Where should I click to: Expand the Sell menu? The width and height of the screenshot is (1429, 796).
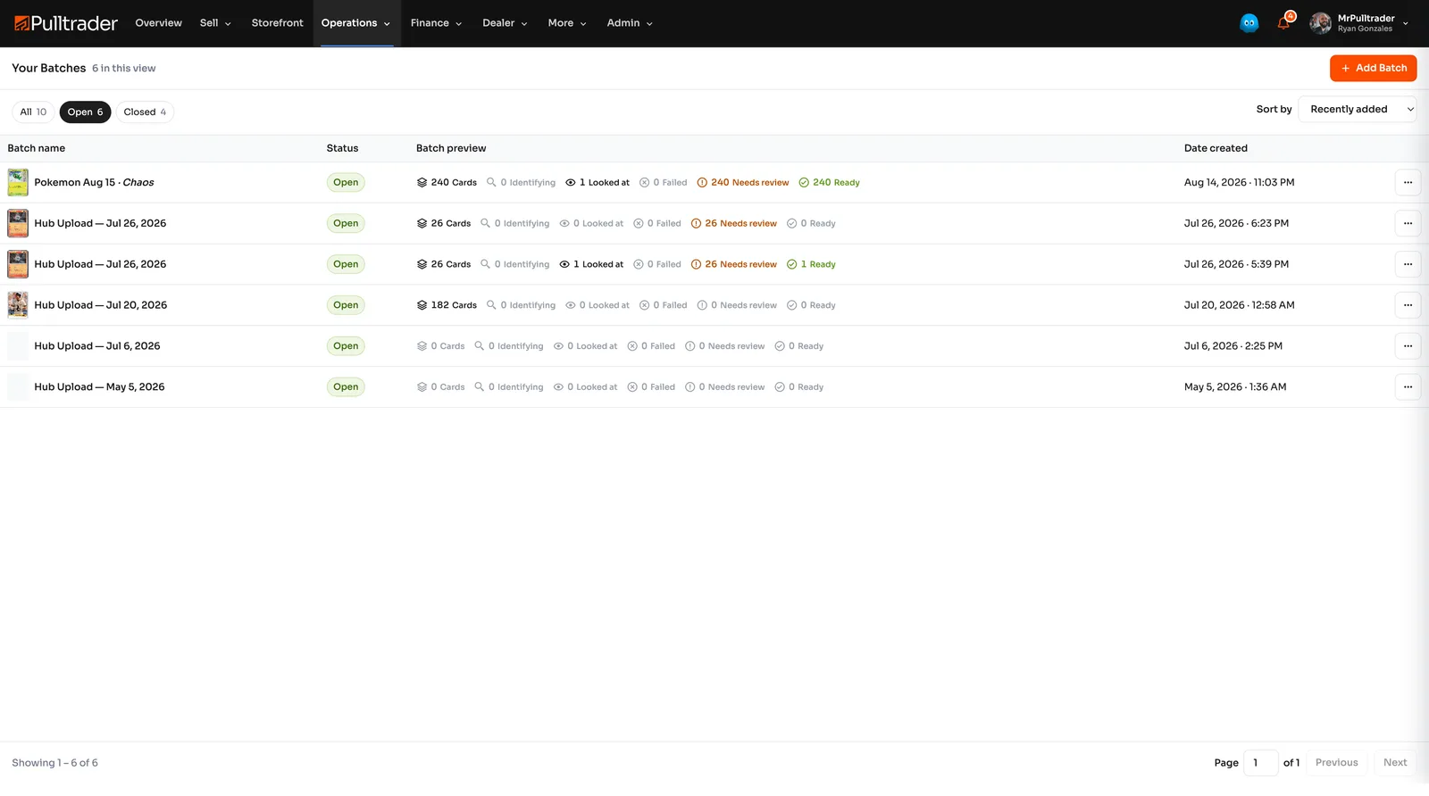point(215,23)
